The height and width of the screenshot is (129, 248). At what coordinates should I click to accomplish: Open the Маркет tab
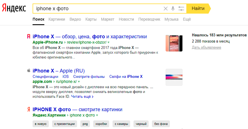108,19
